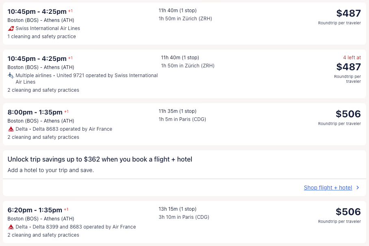Click Add a hotel to your trip text

tap(50, 170)
